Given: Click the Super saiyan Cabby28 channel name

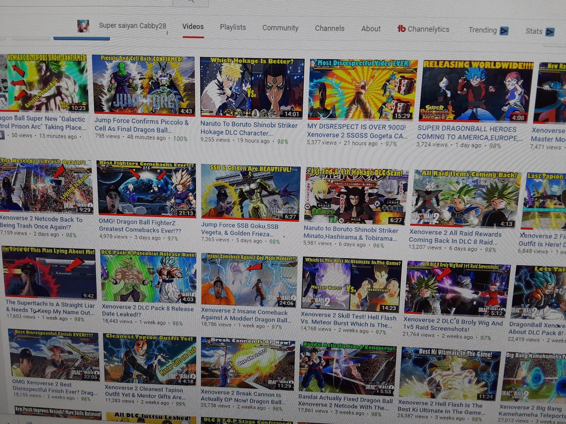Looking at the screenshot, I should (x=133, y=25).
